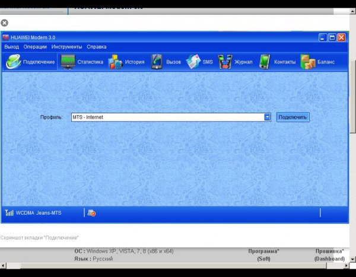Click the HUAWEI Modem title bar logo
This screenshot has width=356, height=277.
[x=6, y=37]
